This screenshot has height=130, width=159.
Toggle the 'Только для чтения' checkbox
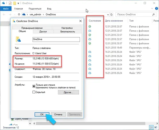coord(34,86)
